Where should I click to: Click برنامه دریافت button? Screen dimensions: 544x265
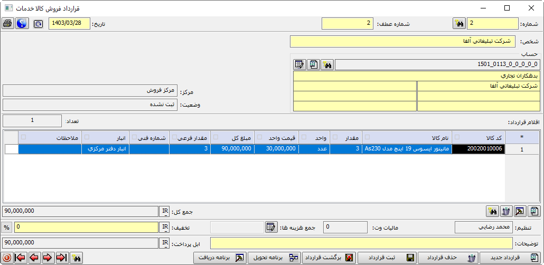(220, 258)
